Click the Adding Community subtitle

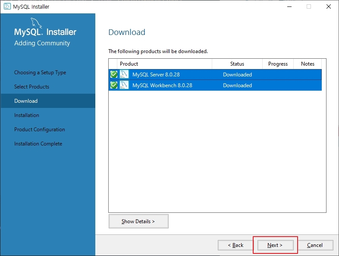[42, 43]
